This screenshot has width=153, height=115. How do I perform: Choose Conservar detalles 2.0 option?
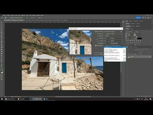(x=115, y=51)
